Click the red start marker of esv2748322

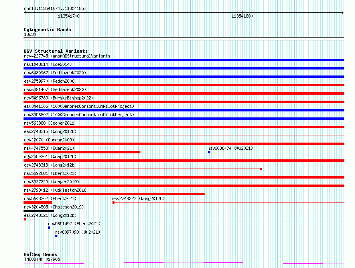pos(113,202)
